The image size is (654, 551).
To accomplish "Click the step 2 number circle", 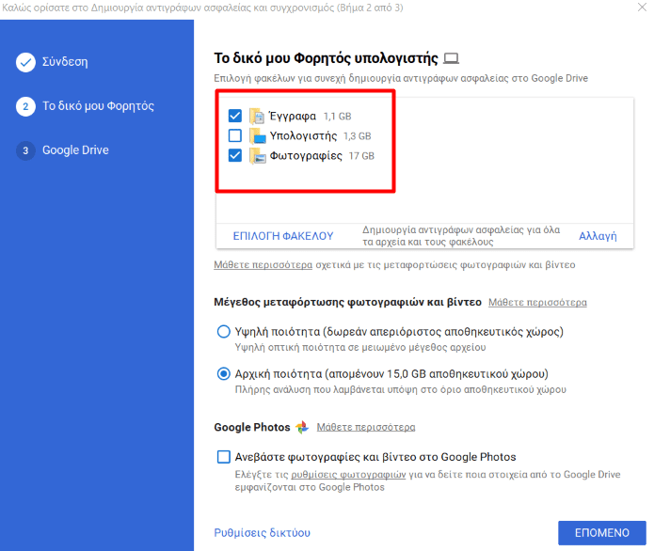I will pyautogui.click(x=25, y=106).
